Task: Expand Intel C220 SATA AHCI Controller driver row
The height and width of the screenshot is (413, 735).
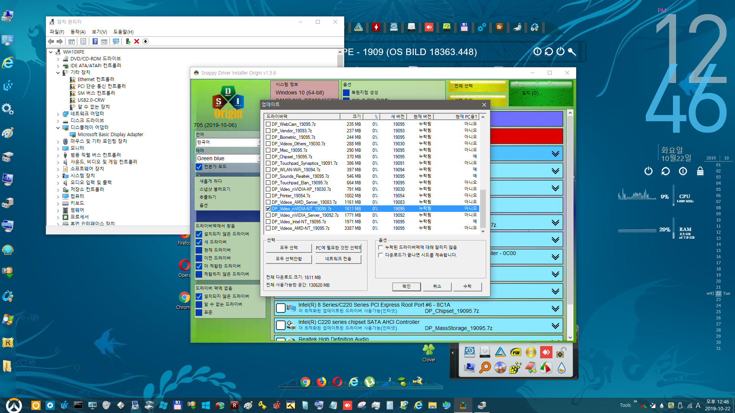Action: click(x=555, y=325)
